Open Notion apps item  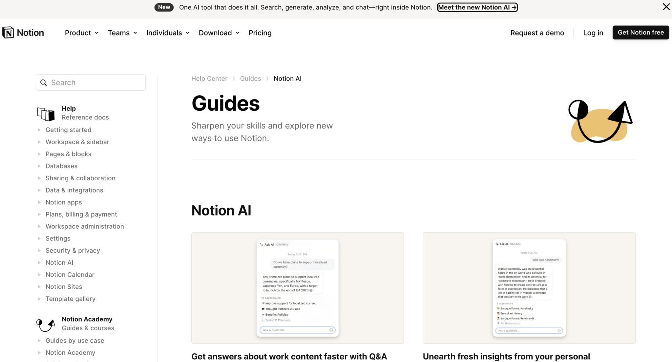64,202
